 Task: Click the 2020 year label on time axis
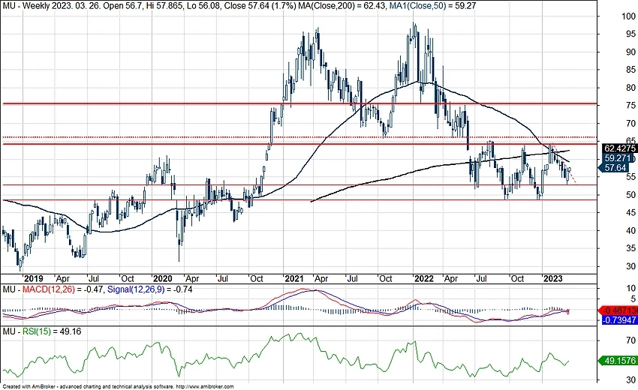click(x=162, y=278)
